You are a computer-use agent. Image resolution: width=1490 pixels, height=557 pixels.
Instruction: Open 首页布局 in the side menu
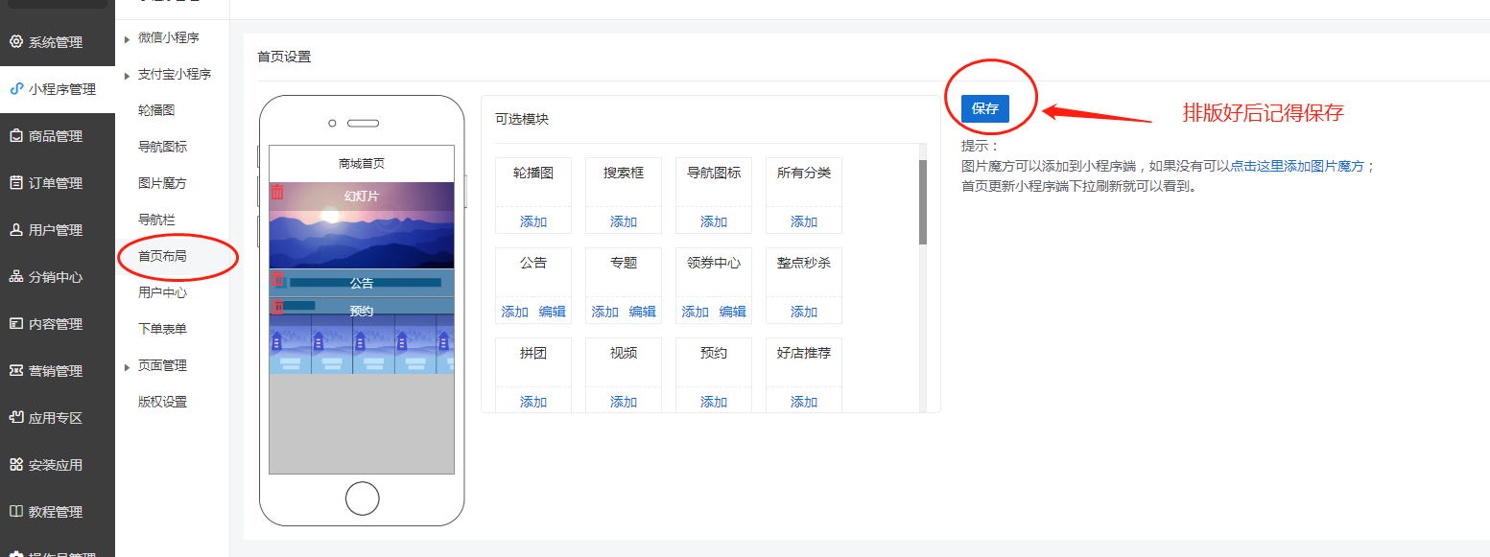162,256
